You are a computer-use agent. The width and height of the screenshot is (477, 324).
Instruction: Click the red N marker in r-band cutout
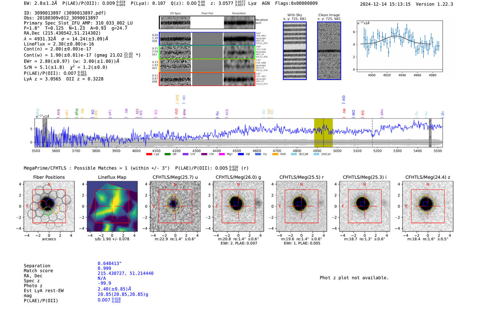pos(302,185)
